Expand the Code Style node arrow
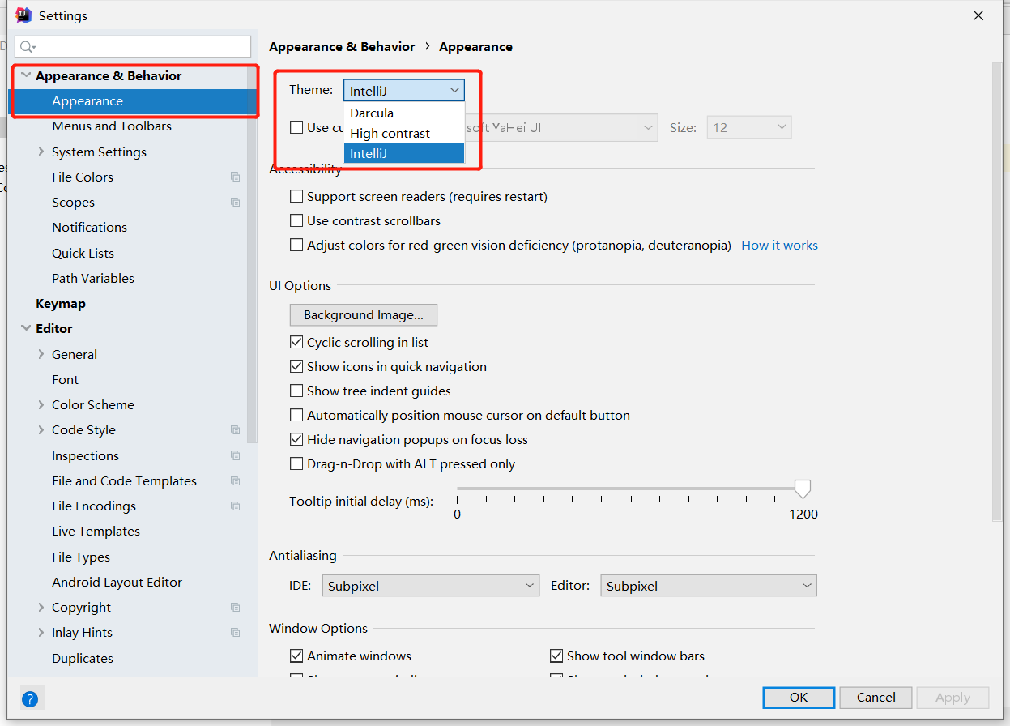The width and height of the screenshot is (1010, 726). 41,429
